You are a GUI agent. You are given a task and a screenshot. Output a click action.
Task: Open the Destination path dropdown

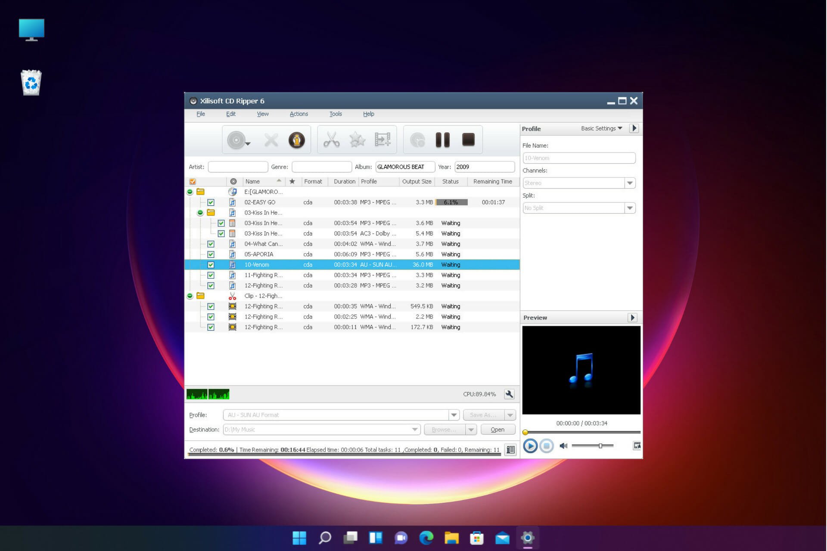click(414, 430)
